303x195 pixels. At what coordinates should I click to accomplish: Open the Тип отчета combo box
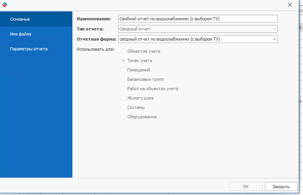pyautogui.click(x=198, y=29)
